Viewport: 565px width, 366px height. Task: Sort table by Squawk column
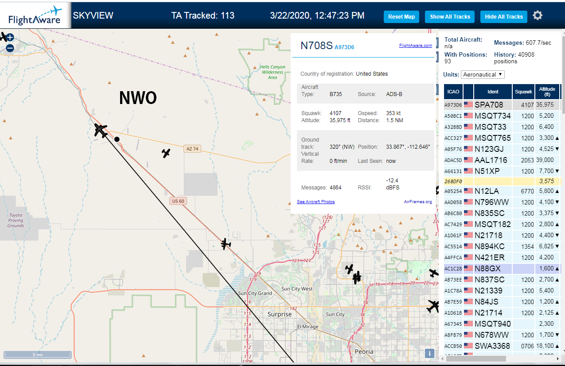click(x=523, y=92)
